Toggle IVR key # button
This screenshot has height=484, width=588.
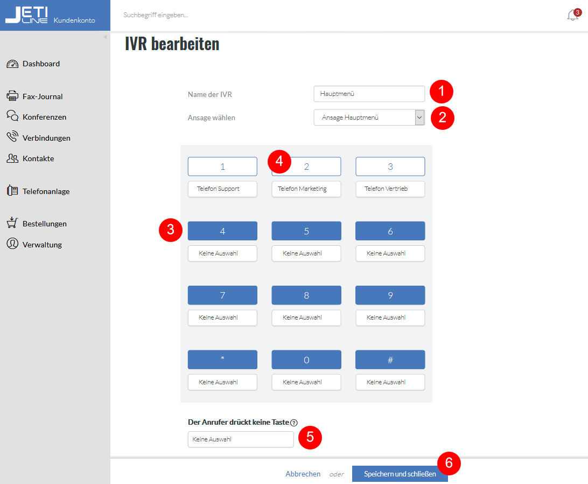click(390, 359)
